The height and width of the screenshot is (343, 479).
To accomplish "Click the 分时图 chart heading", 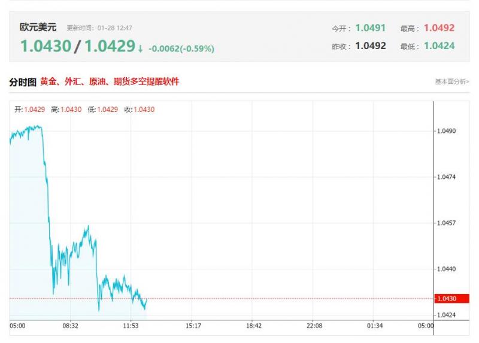I will coord(23,82).
